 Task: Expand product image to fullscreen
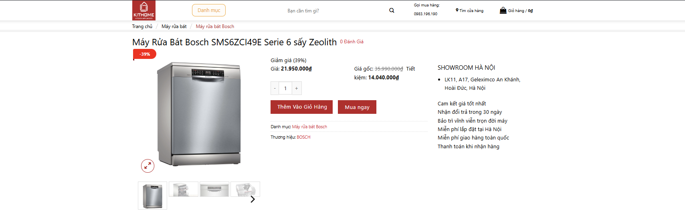pyautogui.click(x=148, y=166)
